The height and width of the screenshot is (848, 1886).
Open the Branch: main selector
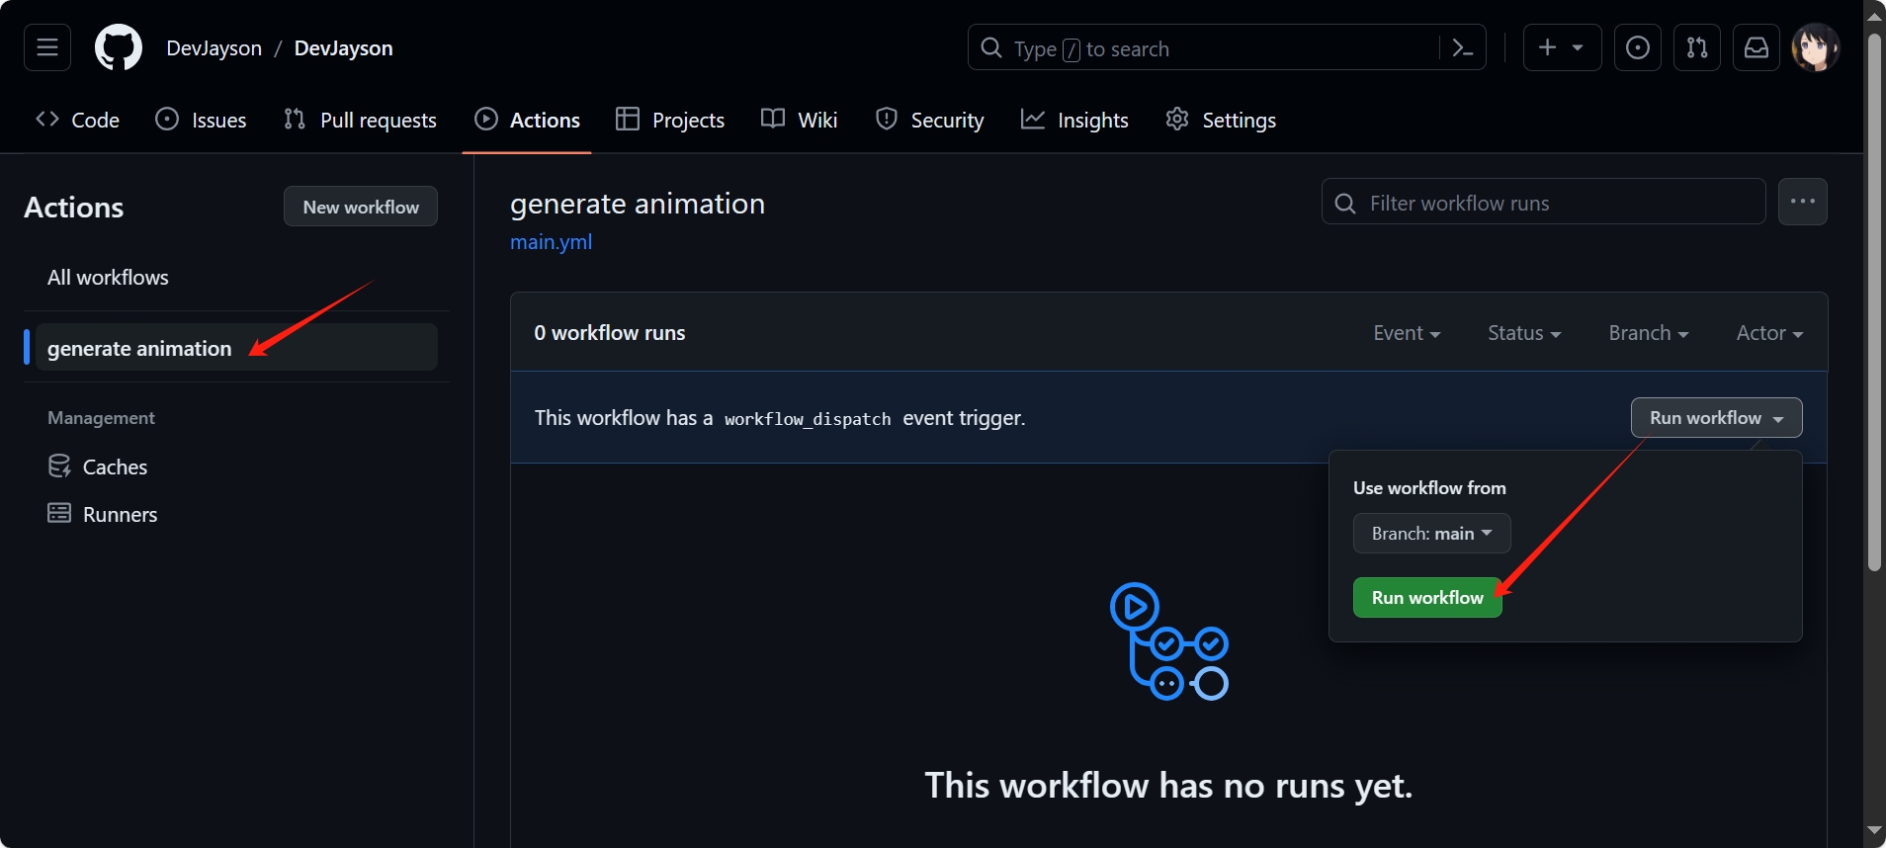point(1432,533)
